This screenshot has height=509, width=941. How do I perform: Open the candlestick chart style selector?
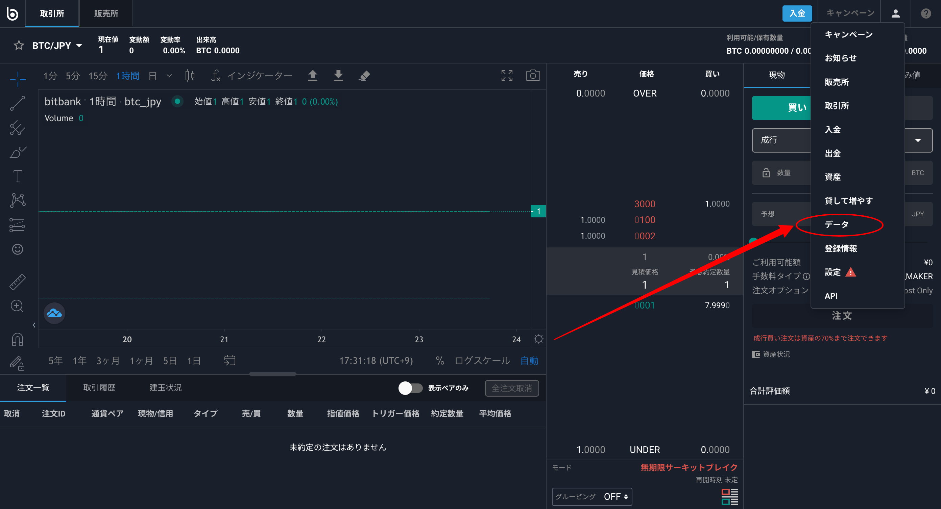(190, 76)
